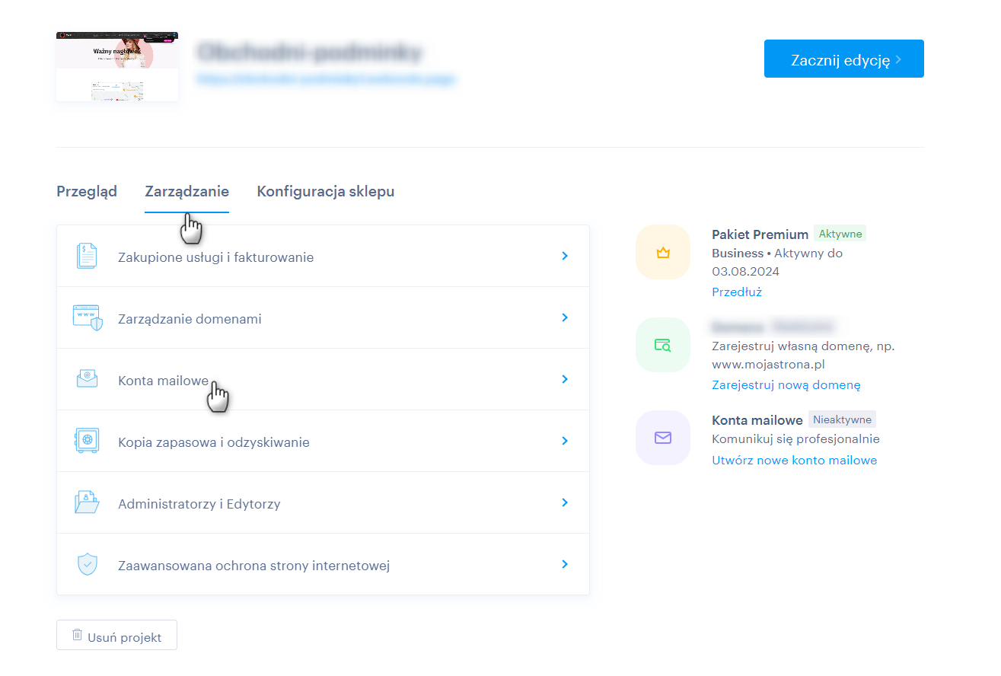Open the website preview thumbnail
Screen dimensions: 1001x676
(117, 66)
